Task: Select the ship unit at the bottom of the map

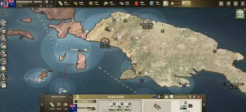Action: pyautogui.click(x=60, y=91)
